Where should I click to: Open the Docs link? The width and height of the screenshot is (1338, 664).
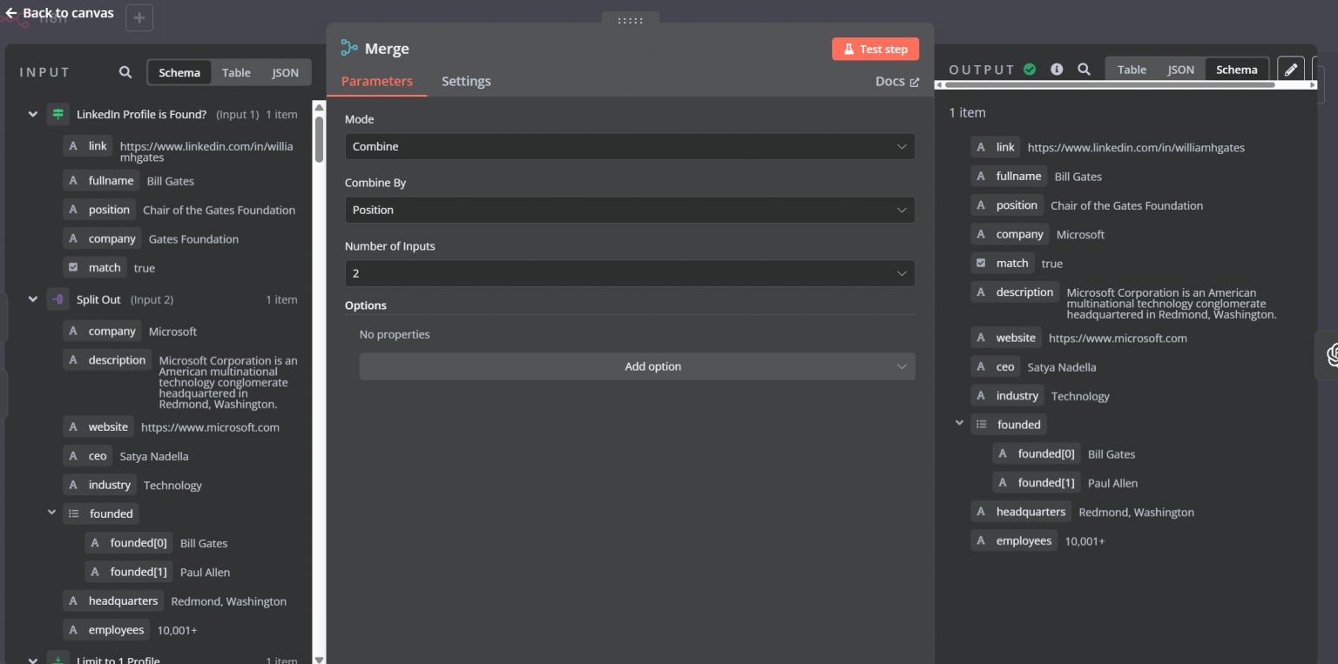tap(896, 81)
